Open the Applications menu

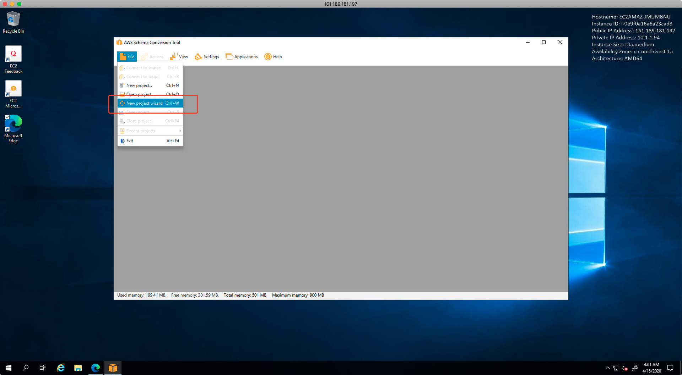(242, 57)
